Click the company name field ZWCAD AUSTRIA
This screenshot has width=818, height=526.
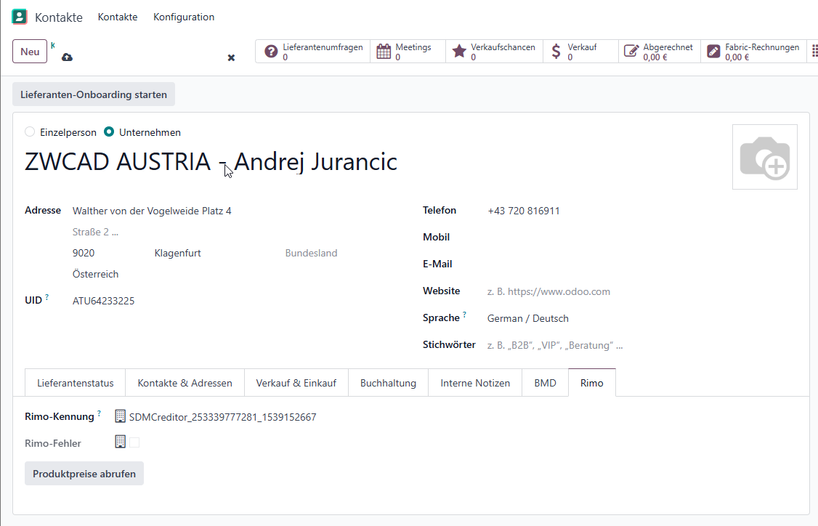[x=211, y=162]
